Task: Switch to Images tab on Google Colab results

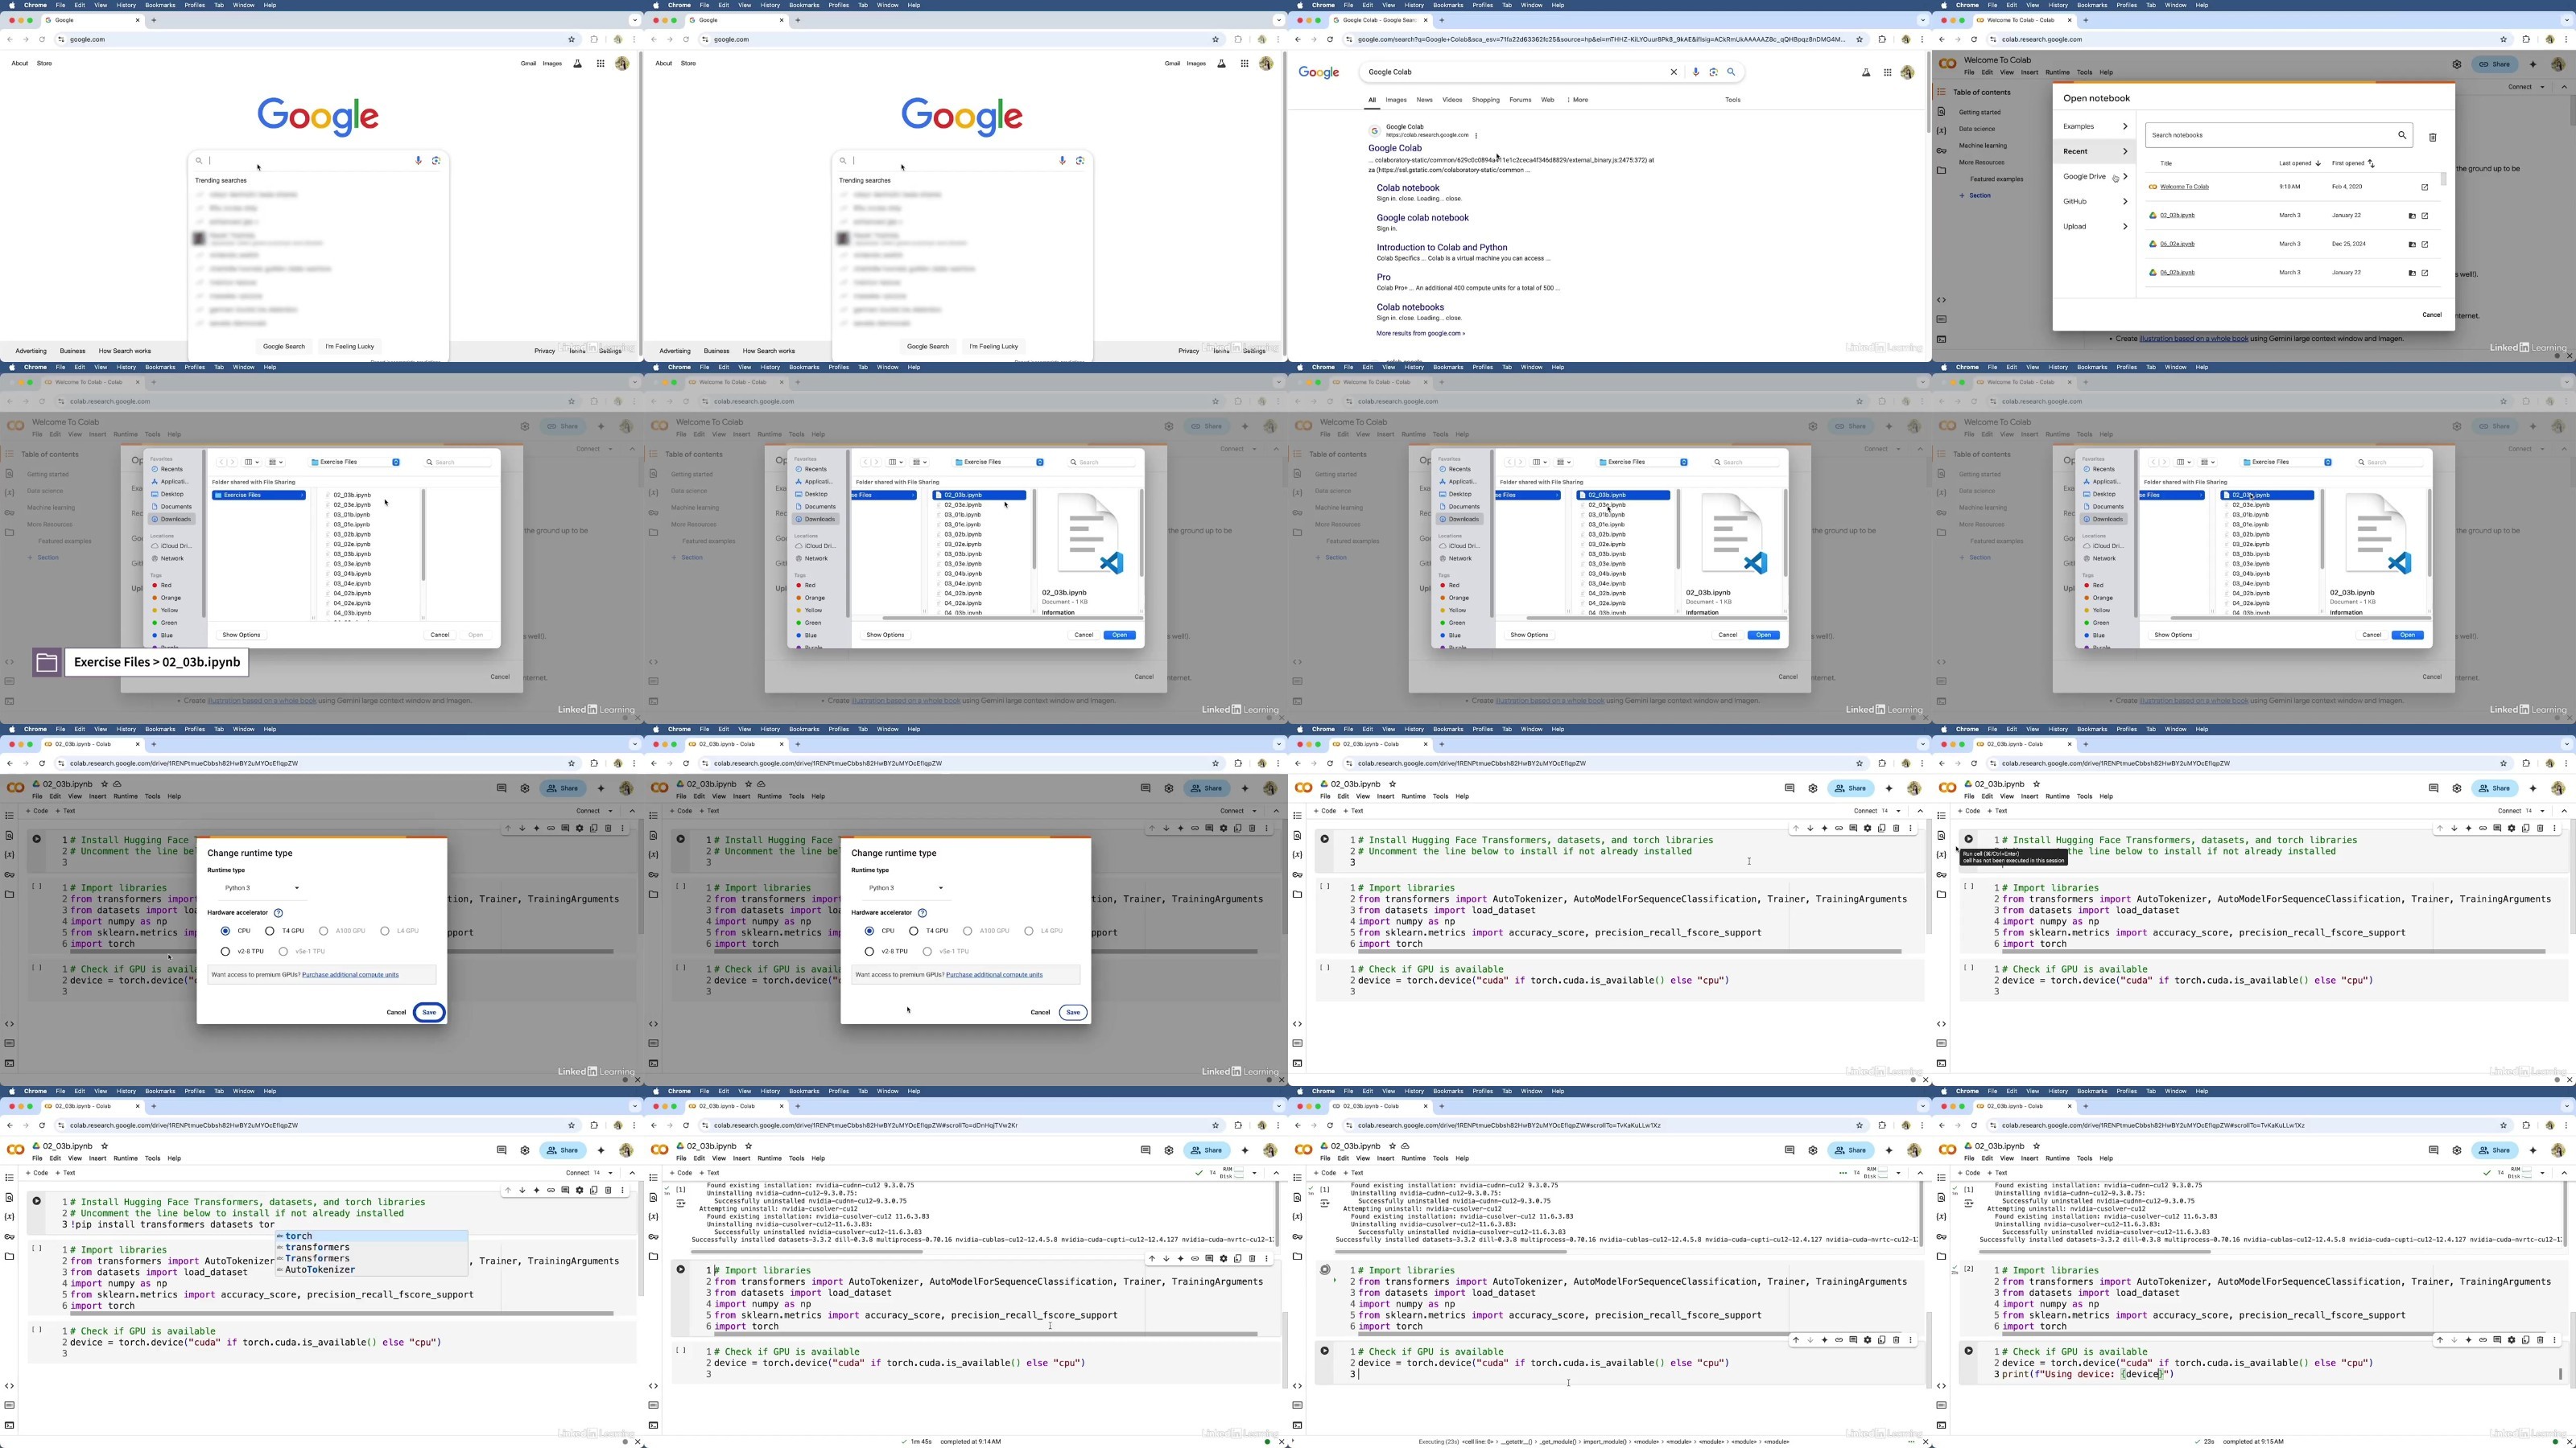Action: pos(1396,100)
